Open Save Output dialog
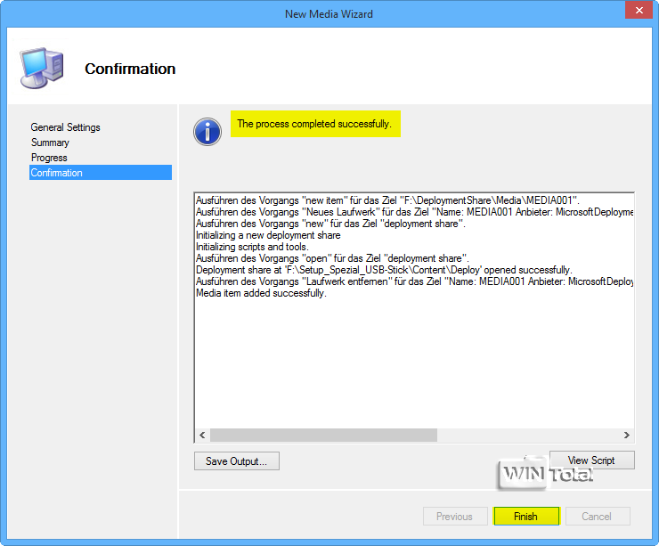 pyautogui.click(x=237, y=461)
